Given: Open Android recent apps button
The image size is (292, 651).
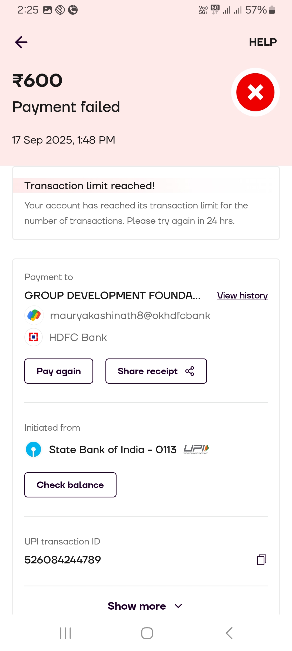Looking at the screenshot, I should click(x=65, y=633).
